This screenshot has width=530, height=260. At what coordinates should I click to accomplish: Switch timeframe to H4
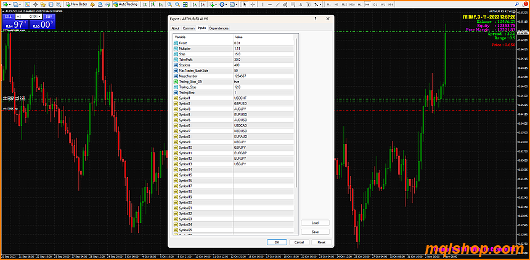point(367,4)
